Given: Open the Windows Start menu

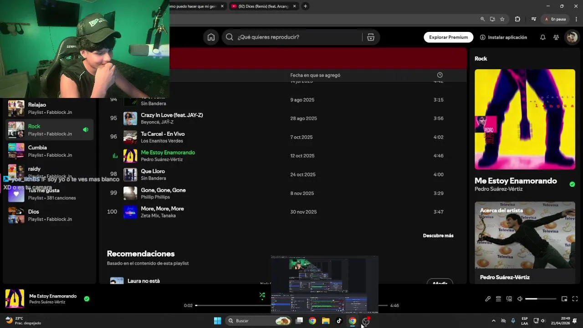Looking at the screenshot, I should [217, 321].
